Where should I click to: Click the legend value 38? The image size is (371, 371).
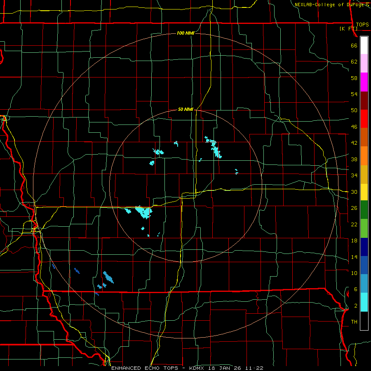(x=354, y=160)
